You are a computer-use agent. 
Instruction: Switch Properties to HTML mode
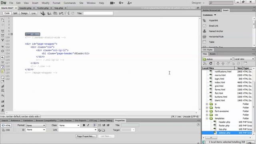(6, 126)
